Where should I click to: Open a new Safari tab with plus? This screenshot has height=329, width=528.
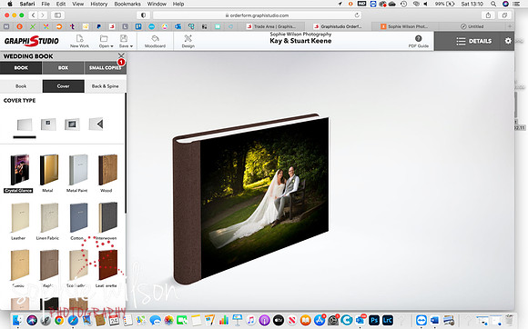tap(510, 26)
